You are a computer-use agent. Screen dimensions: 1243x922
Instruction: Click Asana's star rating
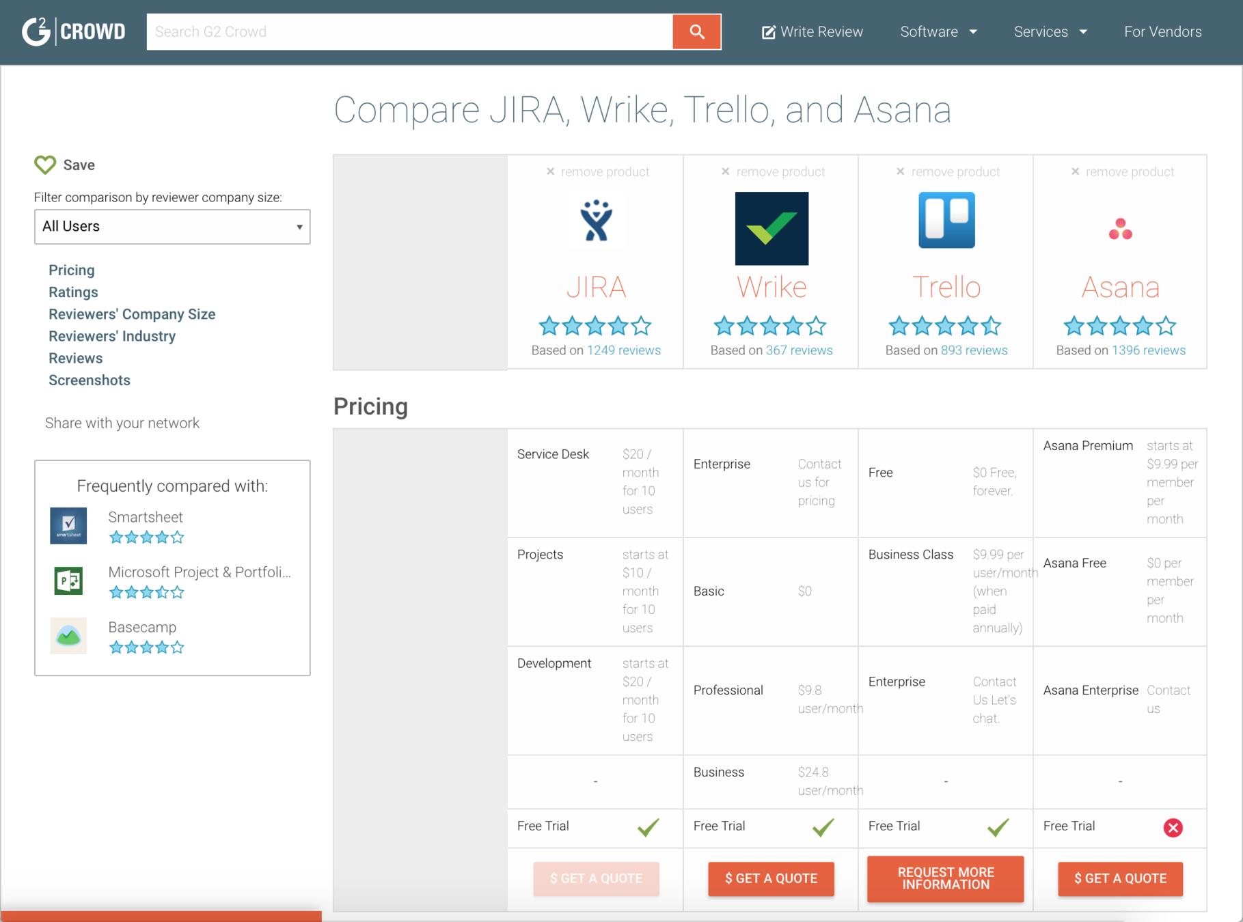1120,326
